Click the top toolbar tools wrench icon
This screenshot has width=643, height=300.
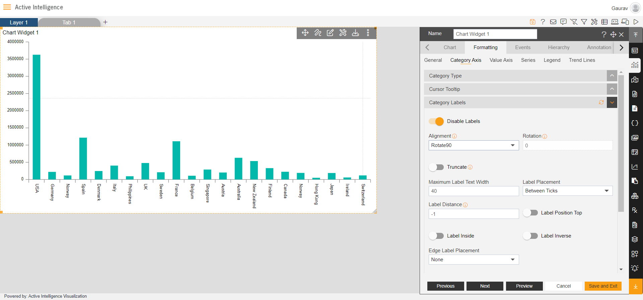[594, 22]
